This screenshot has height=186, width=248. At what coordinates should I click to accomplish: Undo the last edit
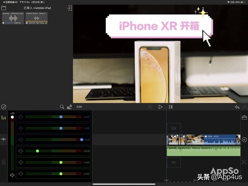(237, 107)
